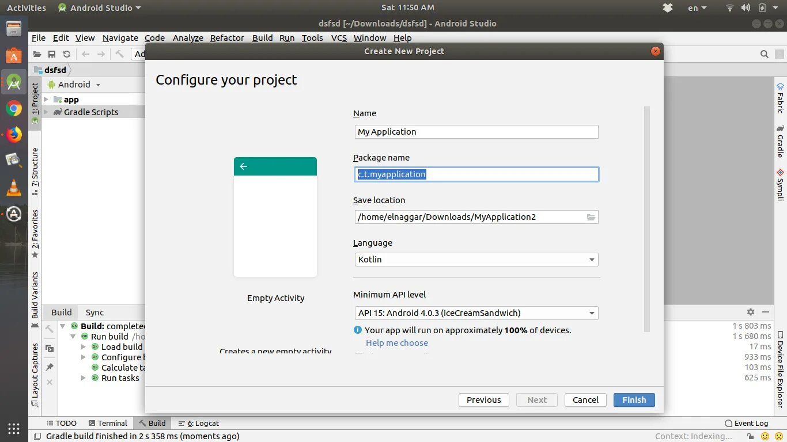Hide the Build panel with minus icon
The height and width of the screenshot is (442, 787).
(766, 312)
